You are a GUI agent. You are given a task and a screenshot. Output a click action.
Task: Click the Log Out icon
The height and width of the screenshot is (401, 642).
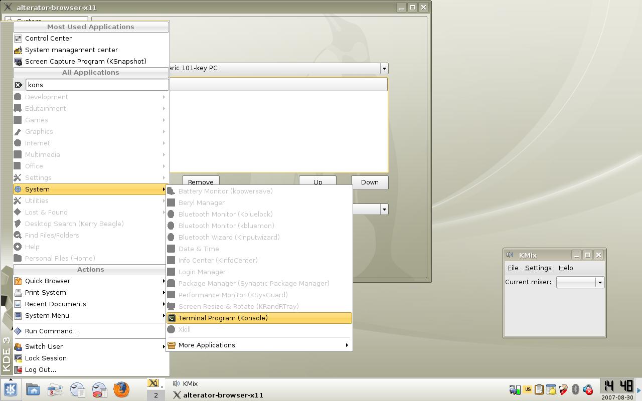18,369
